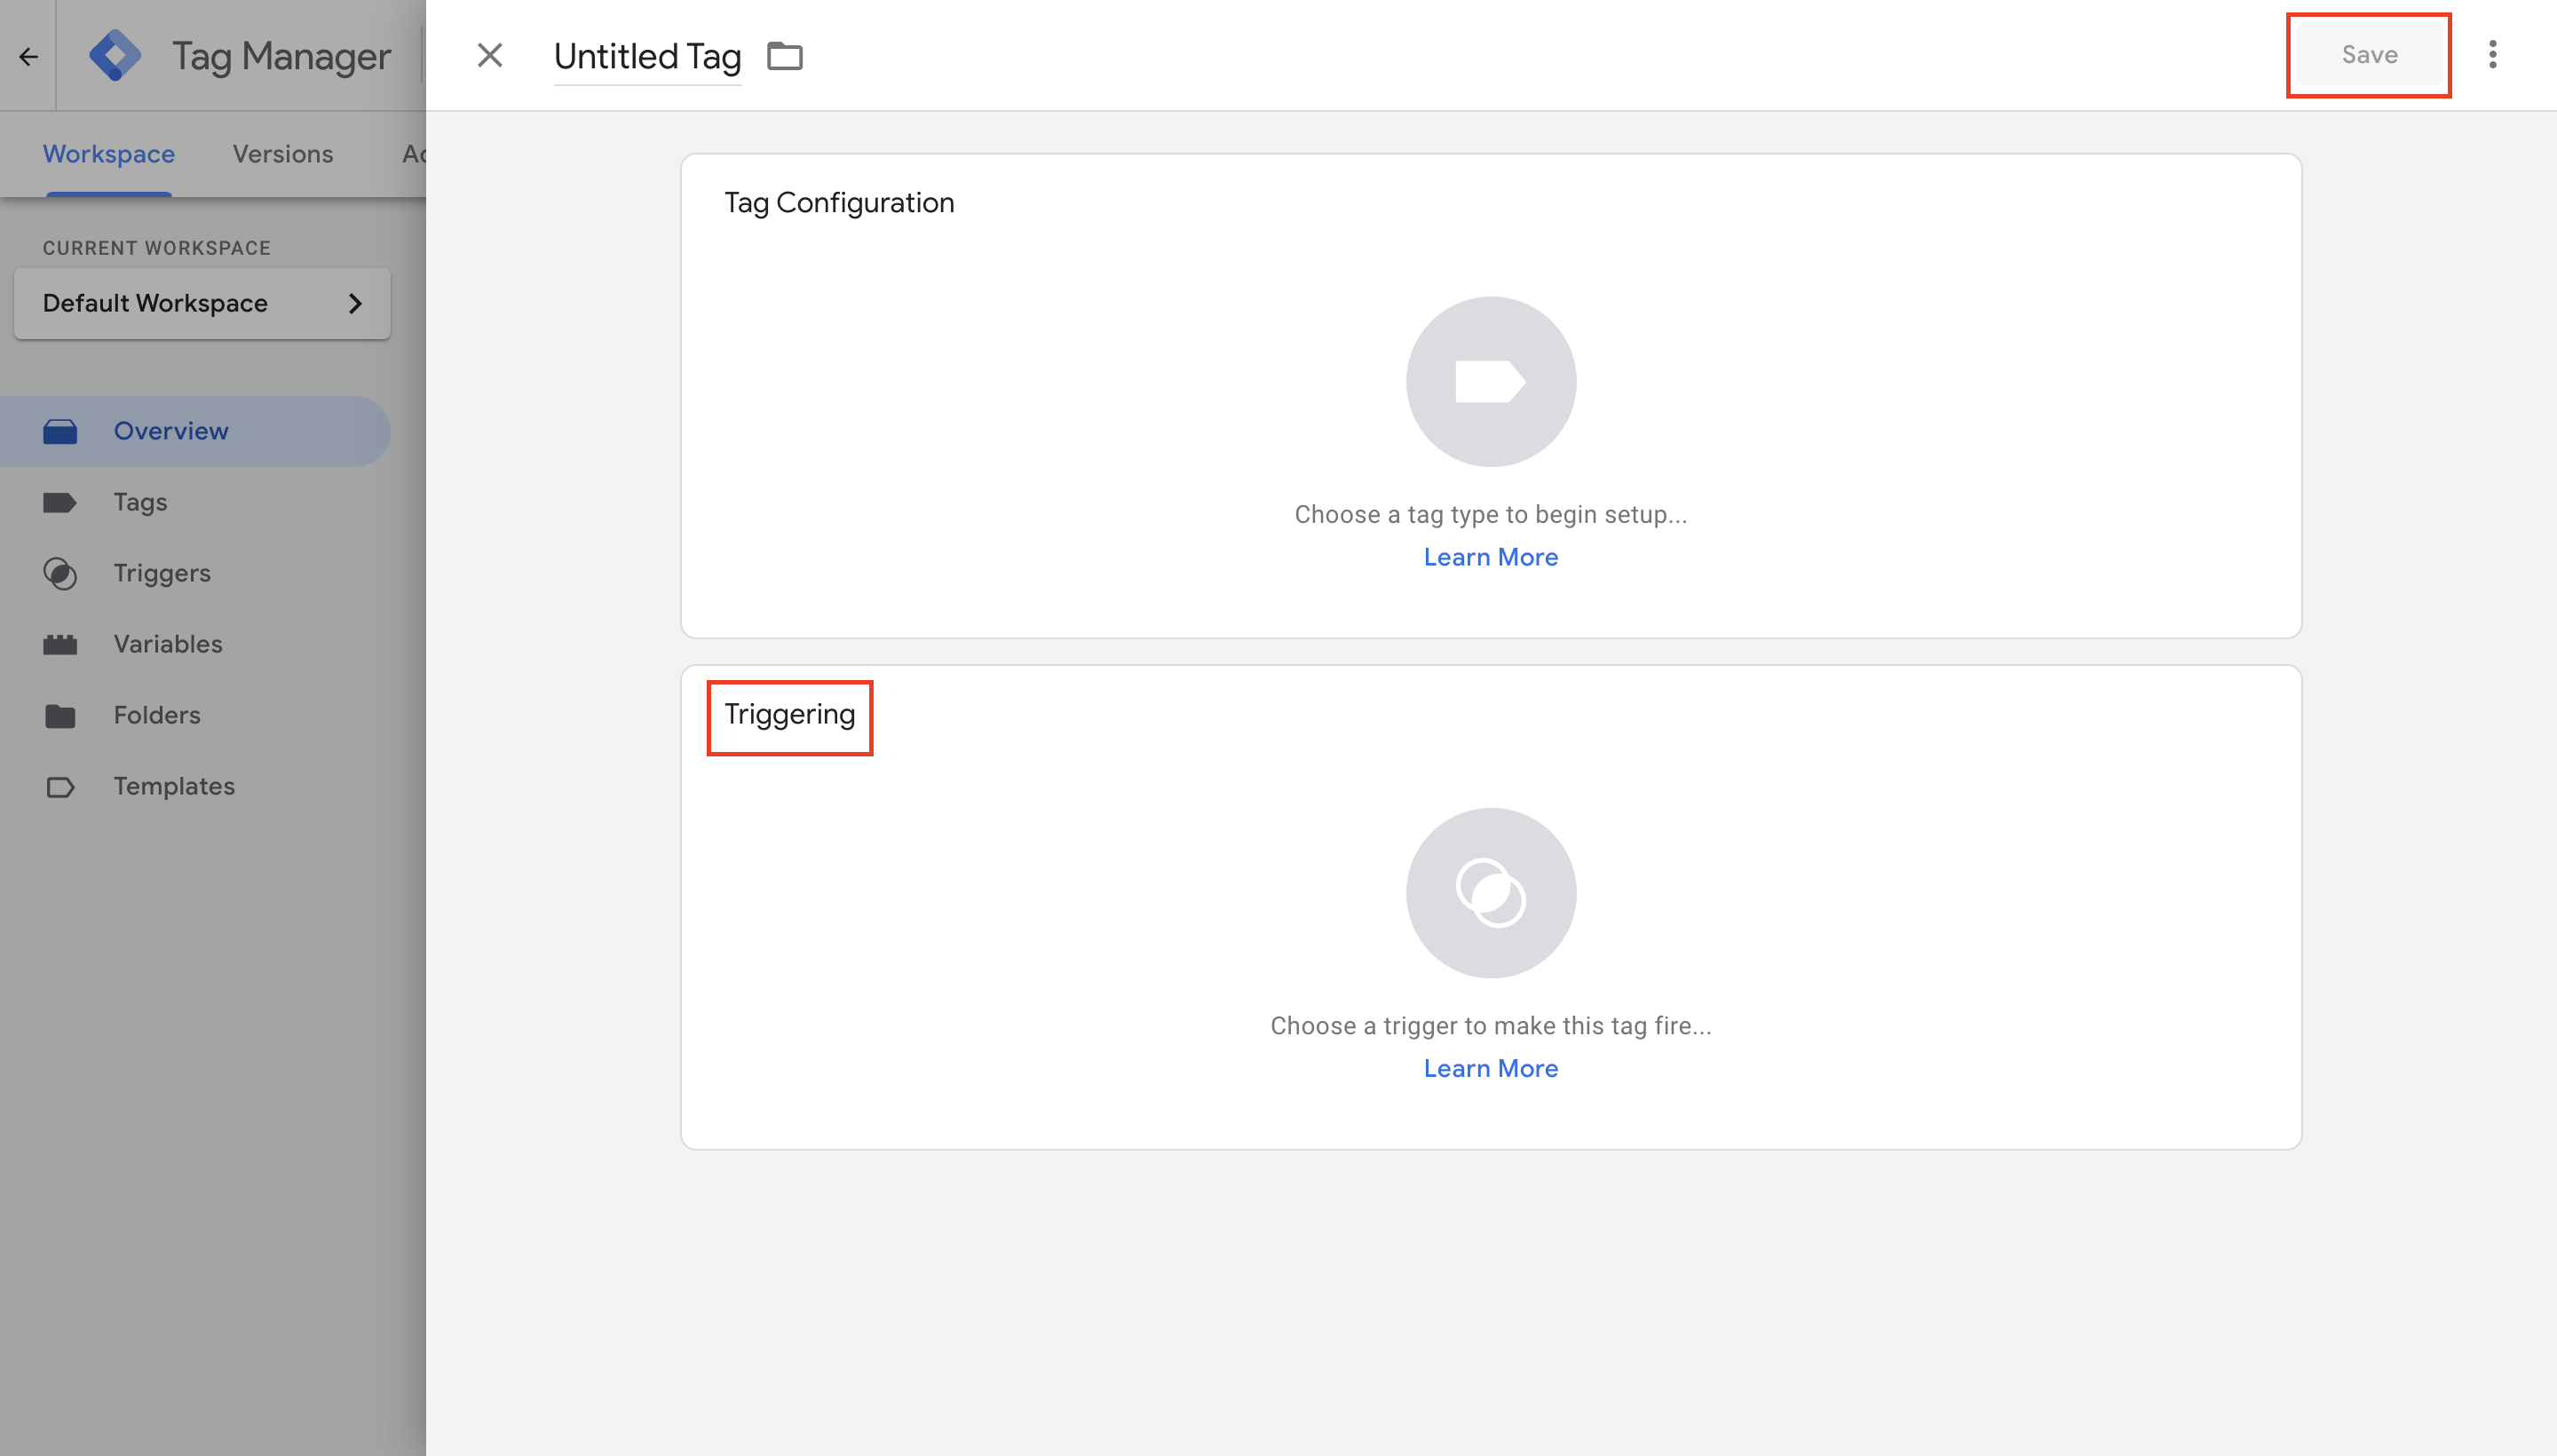The image size is (2557, 1456).
Task: Follow Learn More under Triggering
Action: (x=1490, y=1068)
